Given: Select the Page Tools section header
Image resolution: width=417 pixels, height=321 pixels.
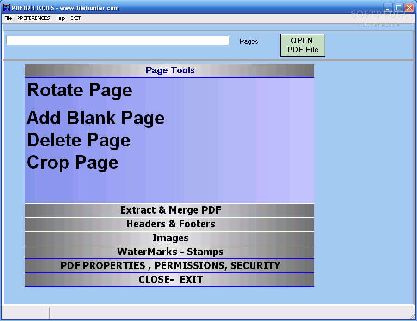Looking at the screenshot, I should coord(170,70).
